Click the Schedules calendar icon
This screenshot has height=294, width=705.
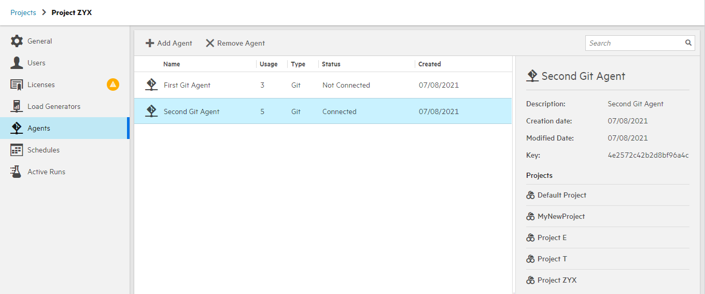pyautogui.click(x=17, y=150)
